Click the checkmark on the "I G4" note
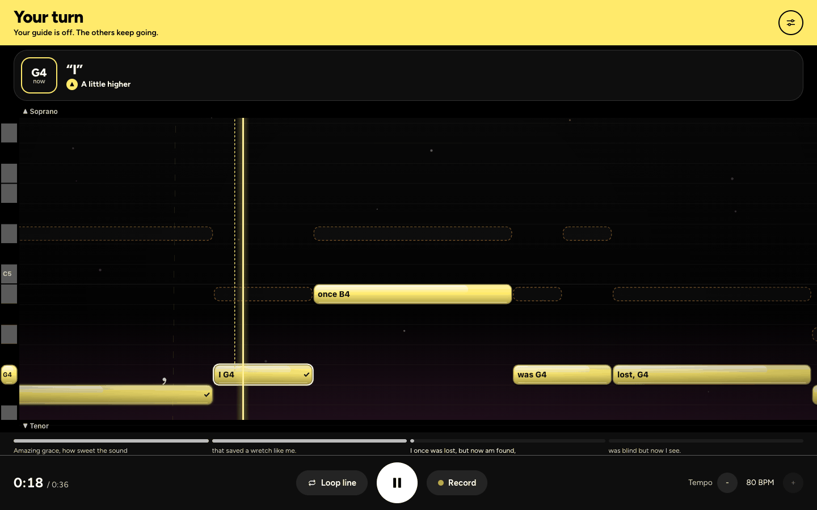Screen dimensions: 817x510 [306, 375]
